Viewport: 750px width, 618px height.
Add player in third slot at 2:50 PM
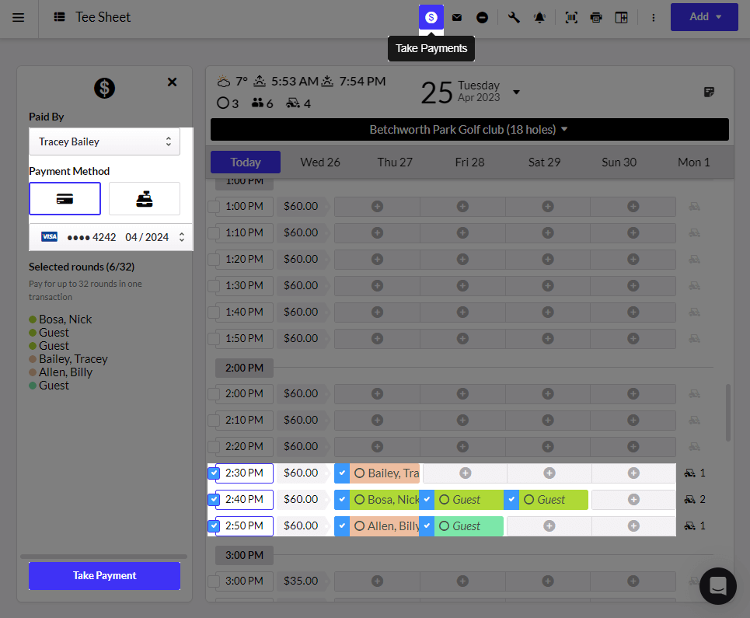(549, 526)
